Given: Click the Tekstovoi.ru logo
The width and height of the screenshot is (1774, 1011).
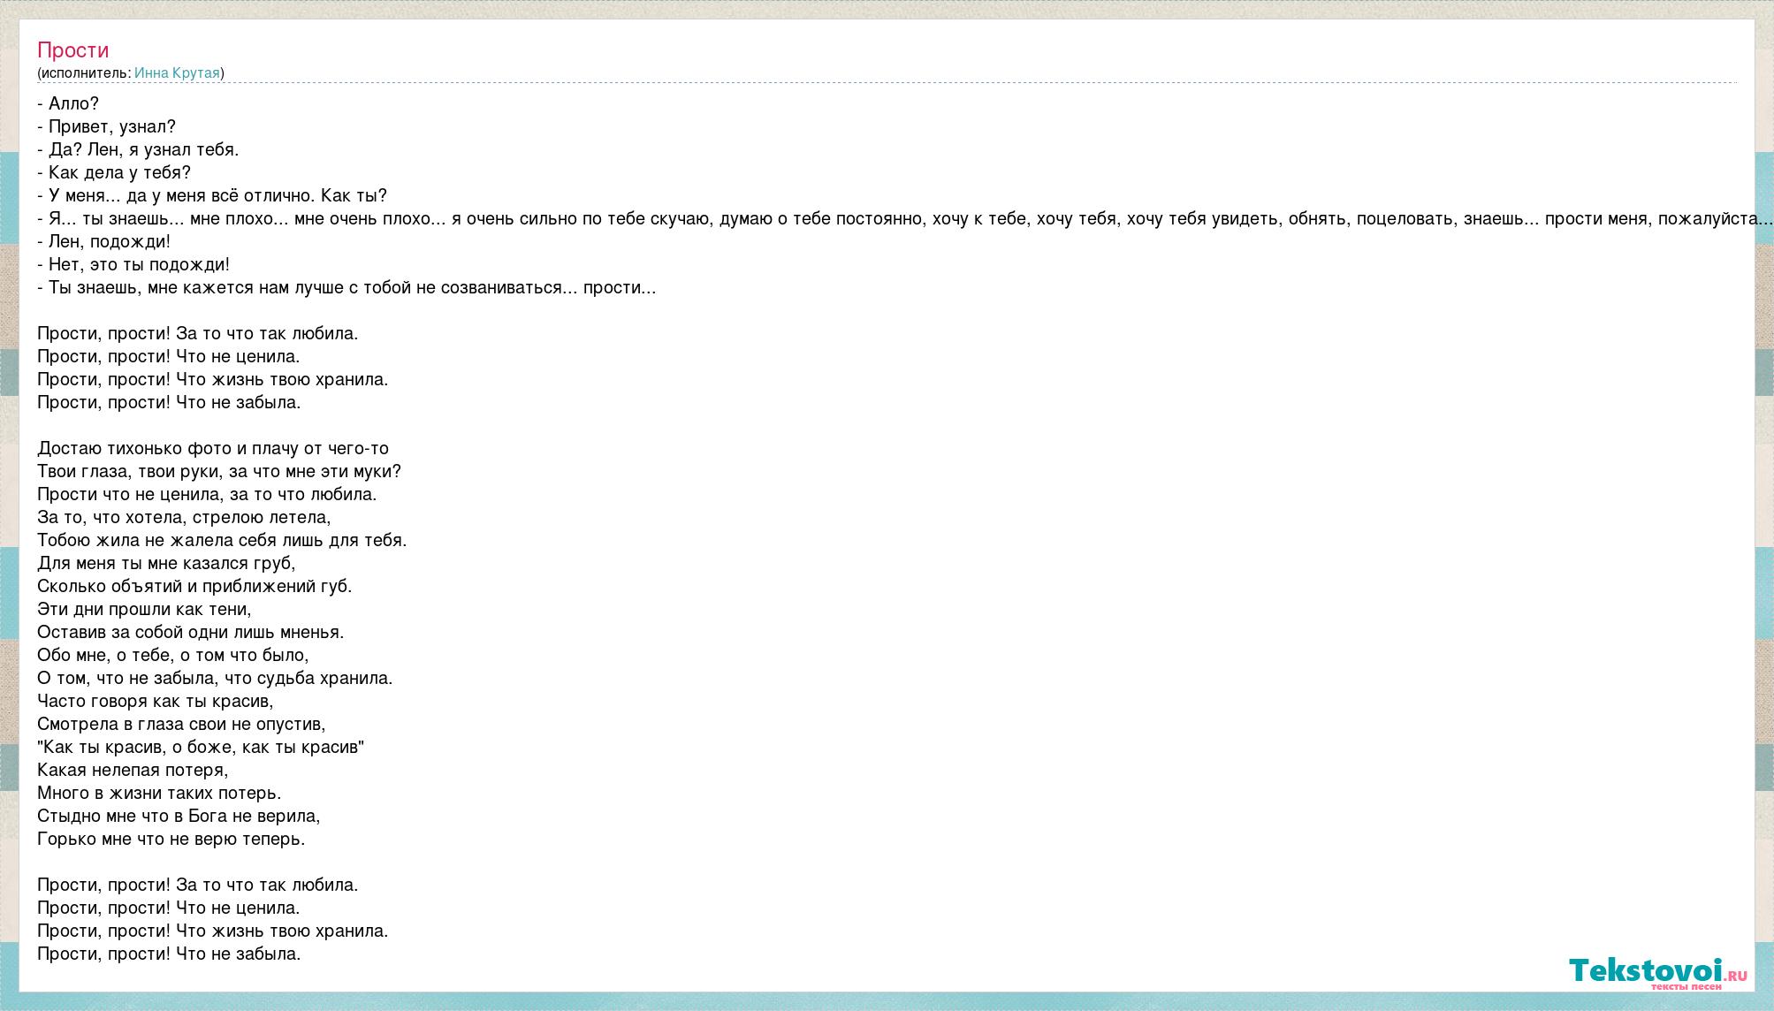Looking at the screenshot, I should coord(1658,972).
